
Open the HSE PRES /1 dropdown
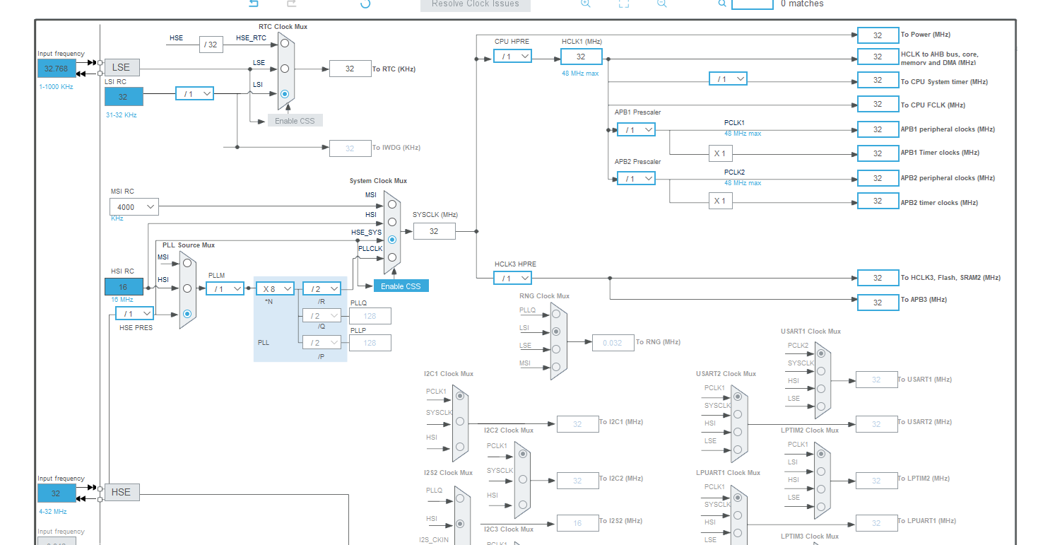[x=135, y=313]
